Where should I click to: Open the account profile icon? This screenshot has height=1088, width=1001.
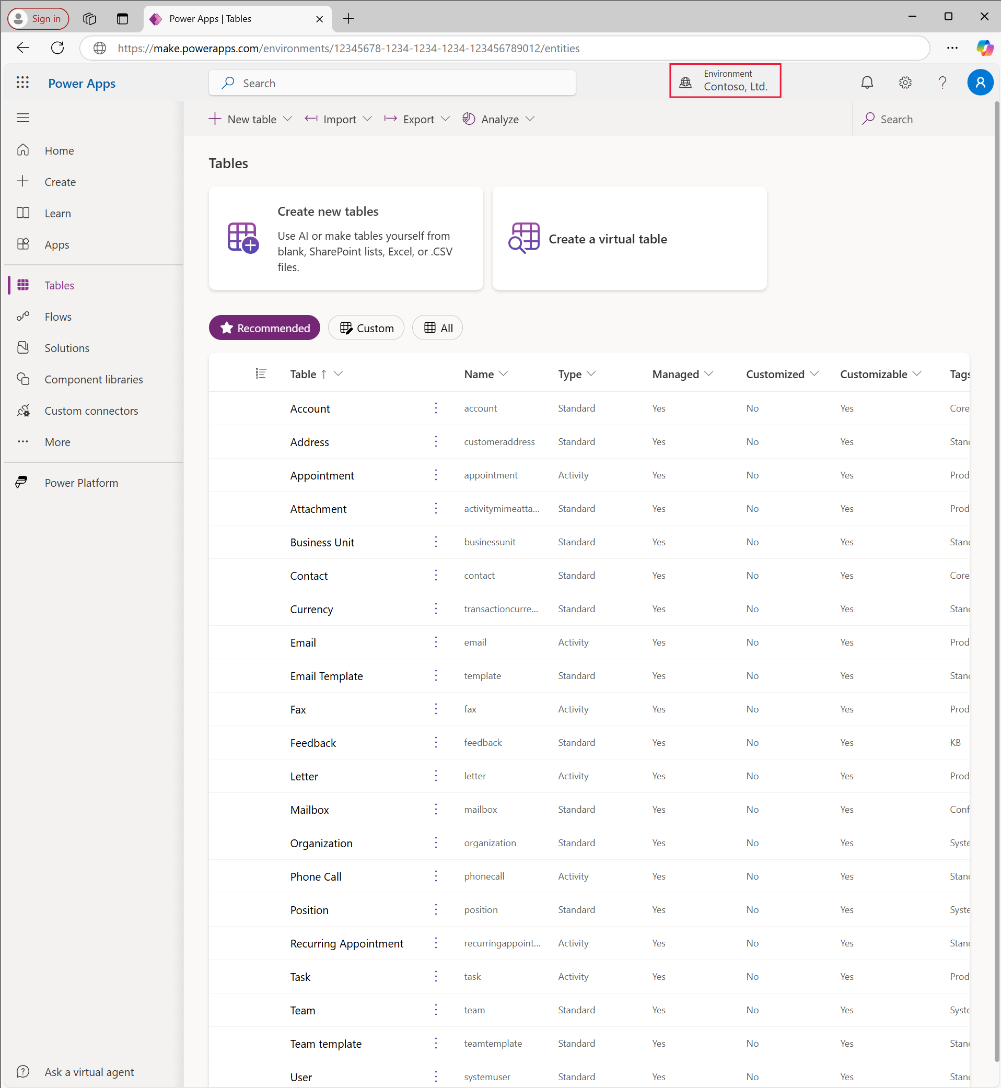click(x=981, y=83)
